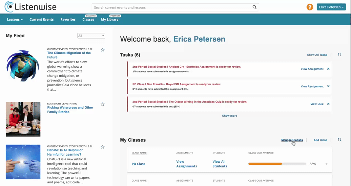Screen dimensions: 351x186
Task: Open the Lessons menu
Action: click(15, 20)
